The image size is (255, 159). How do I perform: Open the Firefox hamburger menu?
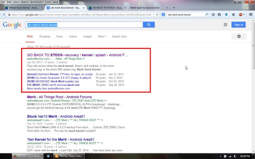pyautogui.click(x=249, y=15)
